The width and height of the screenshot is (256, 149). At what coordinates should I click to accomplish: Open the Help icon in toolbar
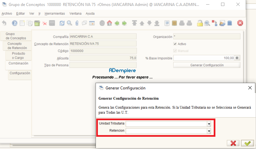click(x=15, y=23)
